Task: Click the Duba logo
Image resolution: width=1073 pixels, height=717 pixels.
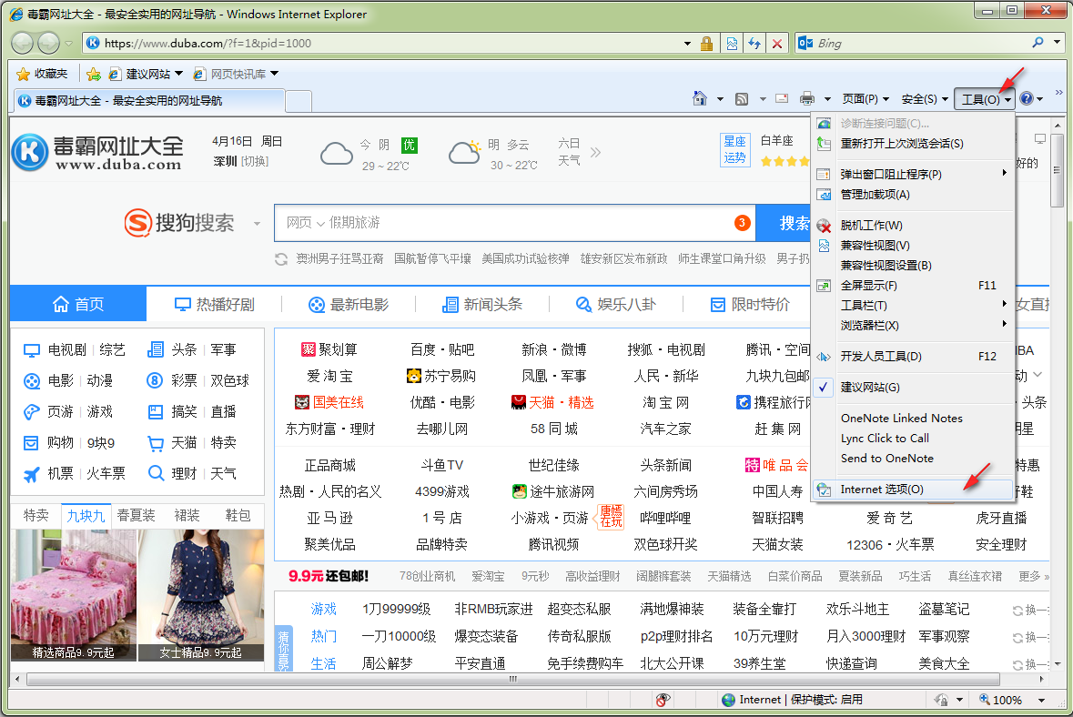Action: 97,152
